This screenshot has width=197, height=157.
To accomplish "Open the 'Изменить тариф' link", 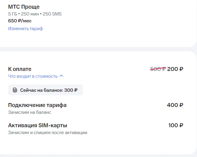I will point(25,29).
